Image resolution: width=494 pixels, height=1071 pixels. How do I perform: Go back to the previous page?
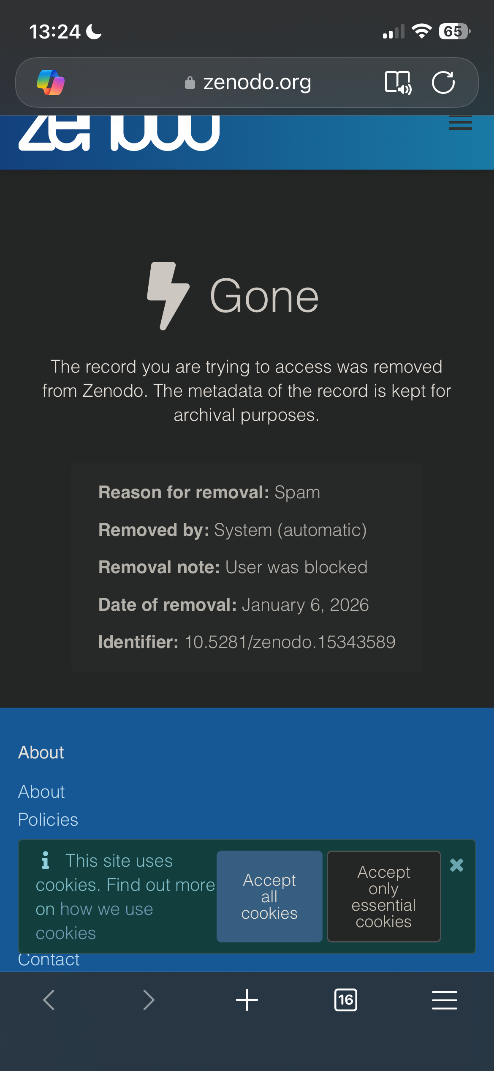tap(49, 1000)
